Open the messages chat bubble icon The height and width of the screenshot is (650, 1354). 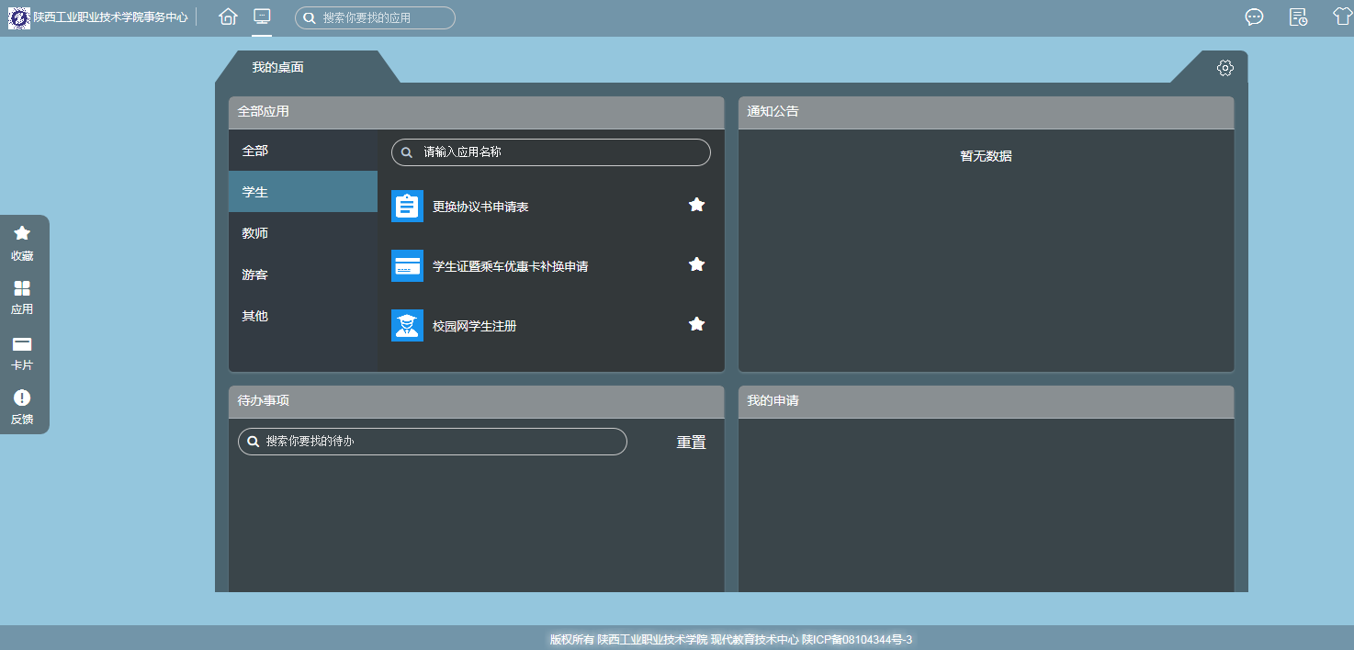click(x=1254, y=17)
